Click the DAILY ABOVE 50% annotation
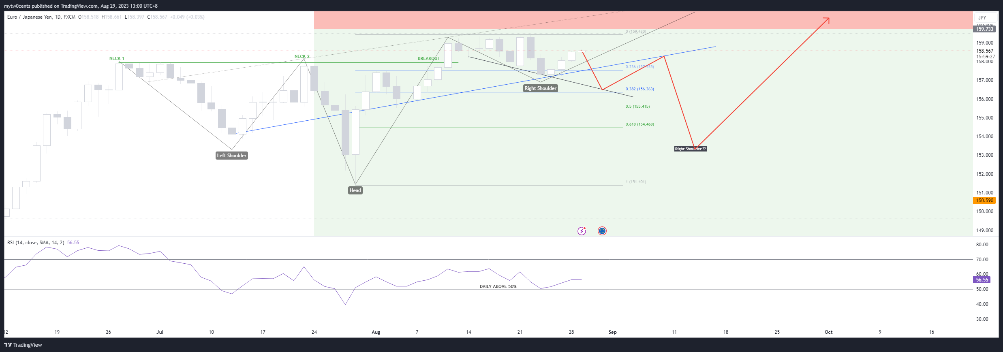 tap(498, 286)
